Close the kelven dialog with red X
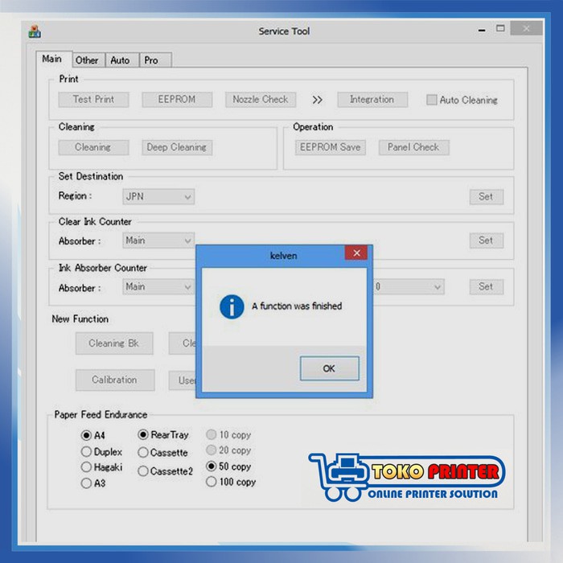 point(355,253)
